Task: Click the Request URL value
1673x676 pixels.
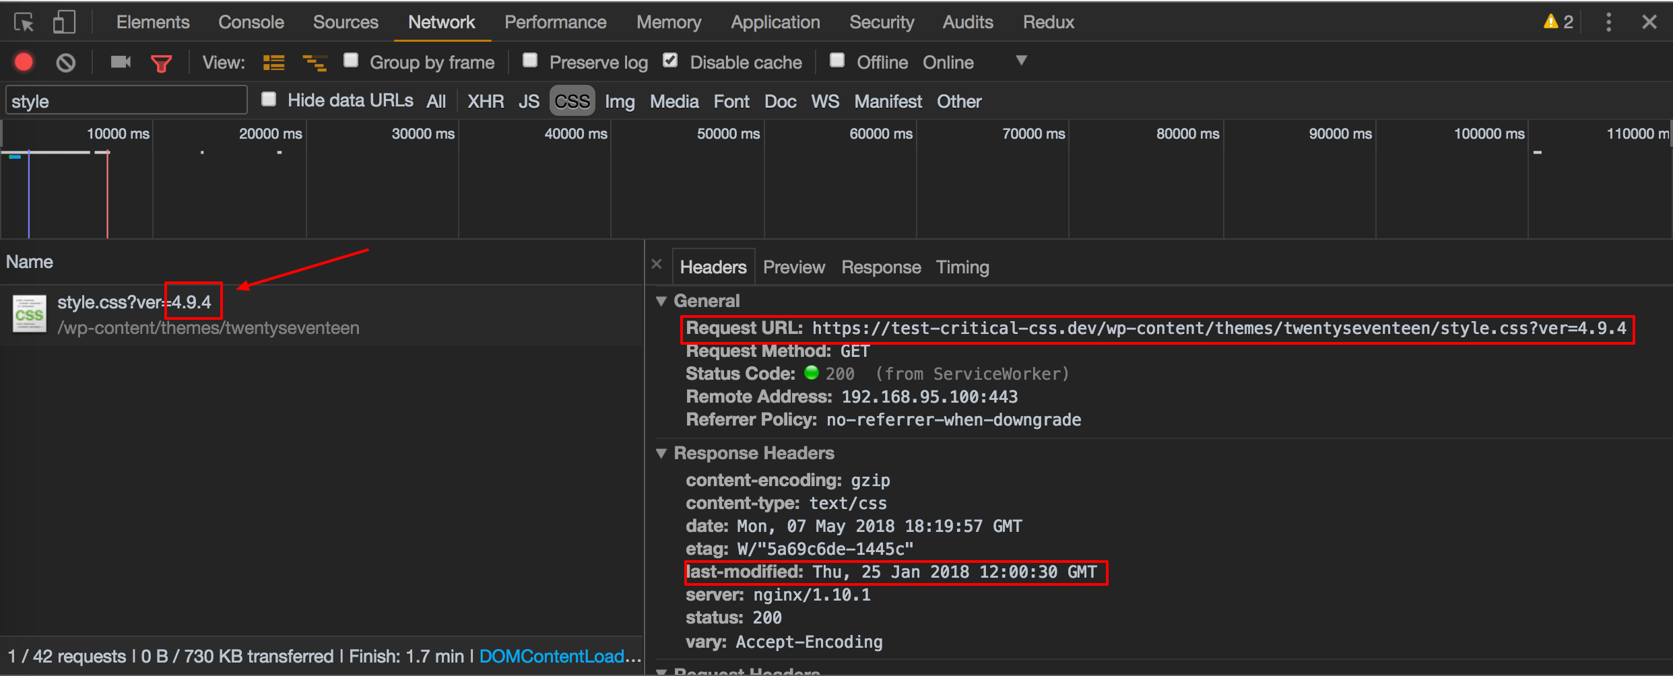Action: (x=1219, y=329)
